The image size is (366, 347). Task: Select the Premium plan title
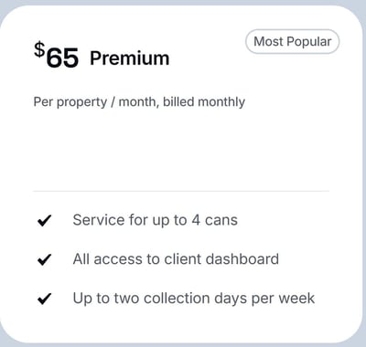point(130,58)
